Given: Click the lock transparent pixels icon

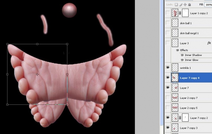Looking at the screenshot, I should pos(176,5).
